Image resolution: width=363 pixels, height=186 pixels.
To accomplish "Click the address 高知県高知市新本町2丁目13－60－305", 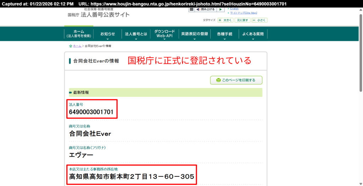I will point(132,177).
